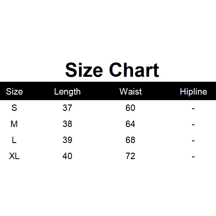Select the L size row label
Image resolution: width=216 pixels, height=216 pixels.
(14, 140)
